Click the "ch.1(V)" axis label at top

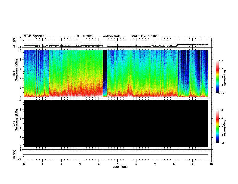[x=14, y=43]
